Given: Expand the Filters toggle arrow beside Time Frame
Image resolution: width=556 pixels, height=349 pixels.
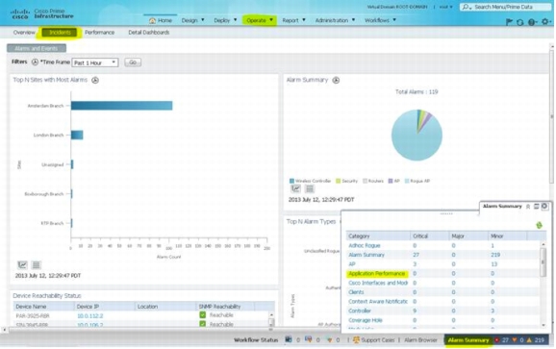Looking at the screenshot, I should tap(35, 62).
